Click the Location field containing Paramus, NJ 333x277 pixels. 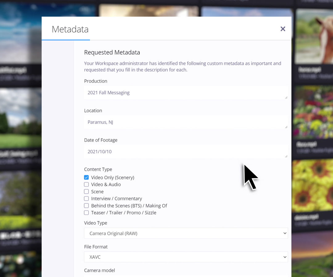coord(186,122)
